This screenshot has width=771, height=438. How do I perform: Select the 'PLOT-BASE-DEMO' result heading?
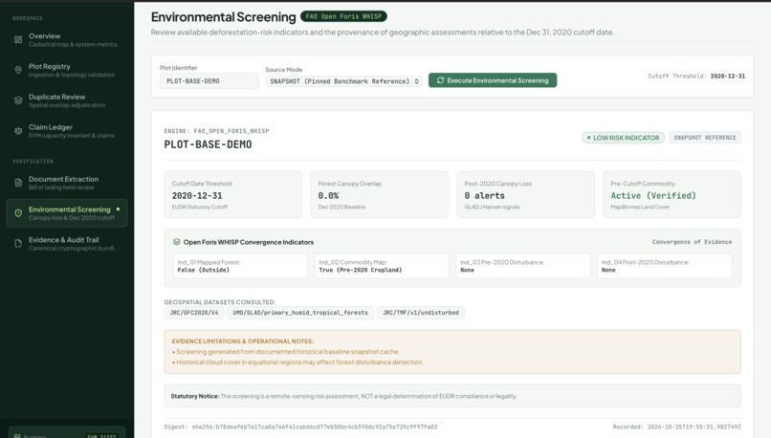(208, 144)
